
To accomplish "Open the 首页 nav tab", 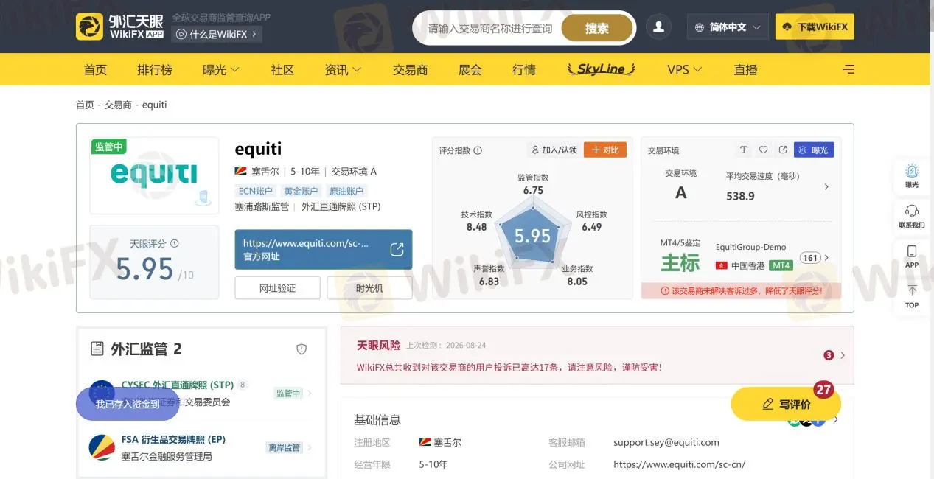I will point(95,69).
